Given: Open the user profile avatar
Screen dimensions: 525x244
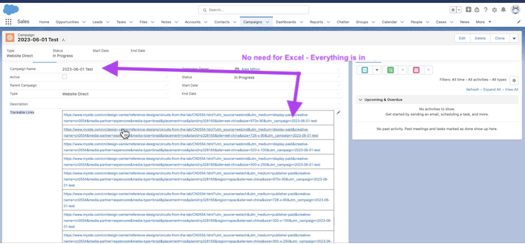Looking at the screenshot, I should (x=515, y=10).
